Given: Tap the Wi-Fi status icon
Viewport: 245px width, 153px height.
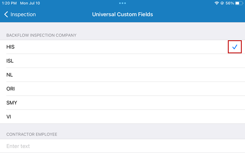Looking at the screenshot, I should coord(216,3).
